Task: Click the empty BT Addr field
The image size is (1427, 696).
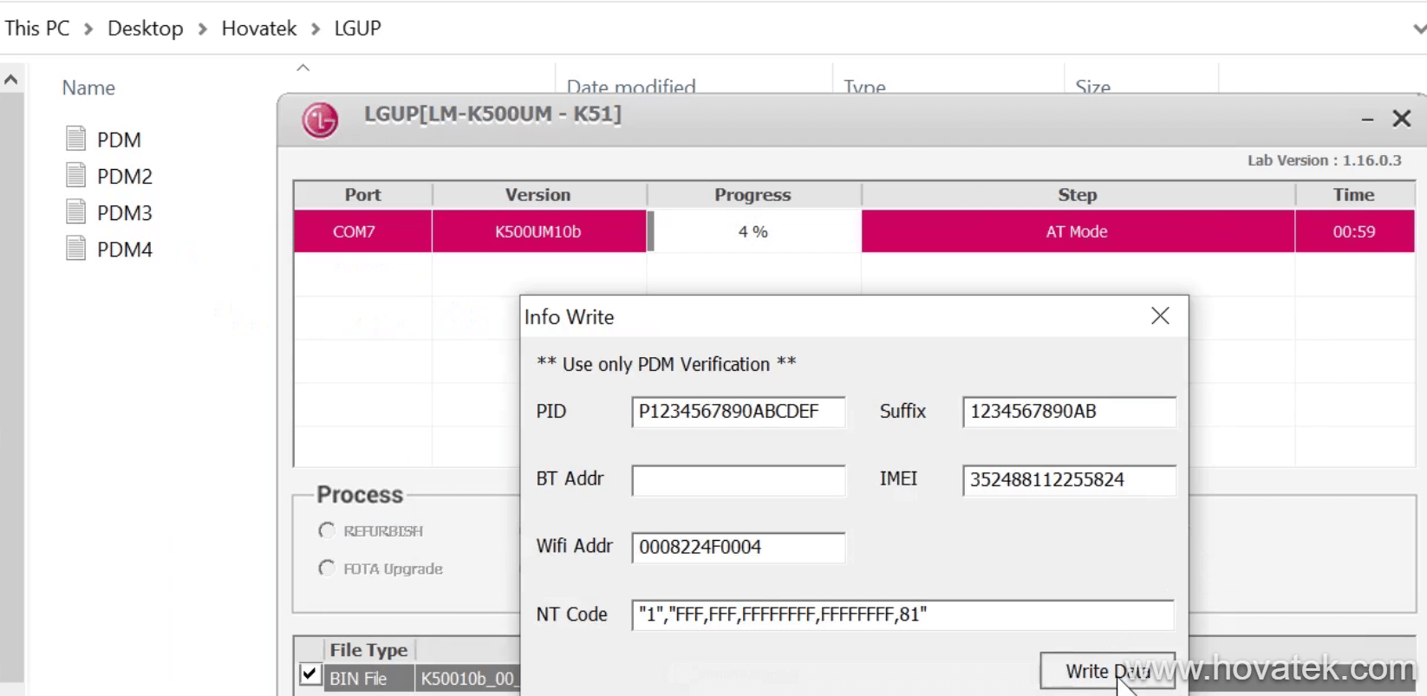Action: coord(739,480)
